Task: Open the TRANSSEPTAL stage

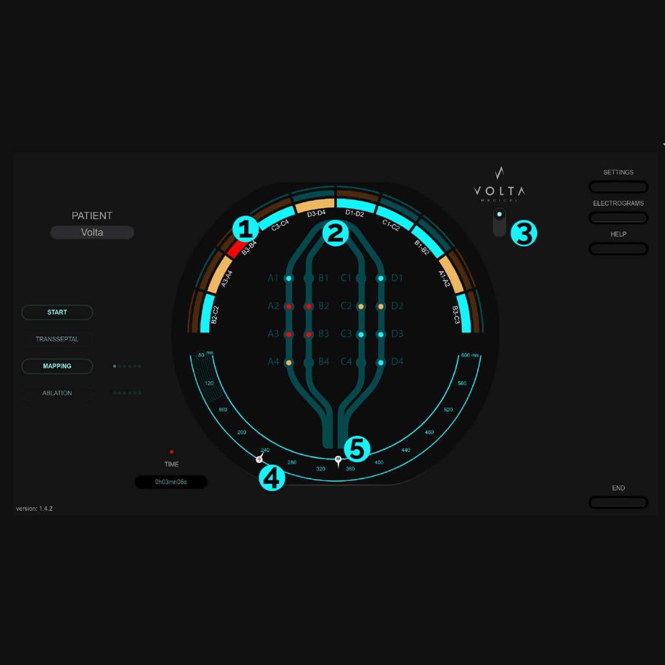Action: click(57, 339)
